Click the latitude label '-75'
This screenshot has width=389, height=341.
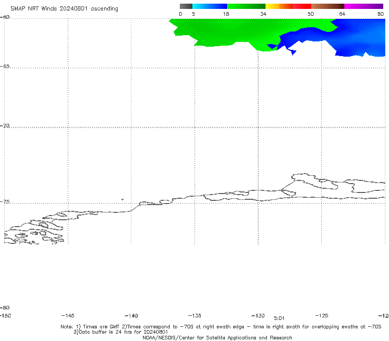click(5, 202)
